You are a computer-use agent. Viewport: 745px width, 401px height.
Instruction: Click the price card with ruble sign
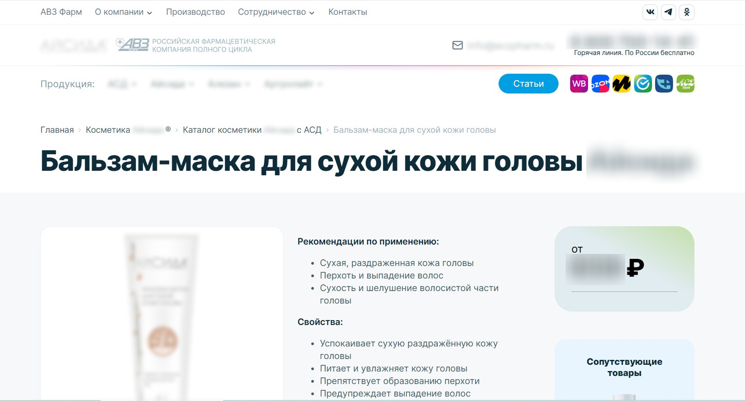click(x=624, y=269)
